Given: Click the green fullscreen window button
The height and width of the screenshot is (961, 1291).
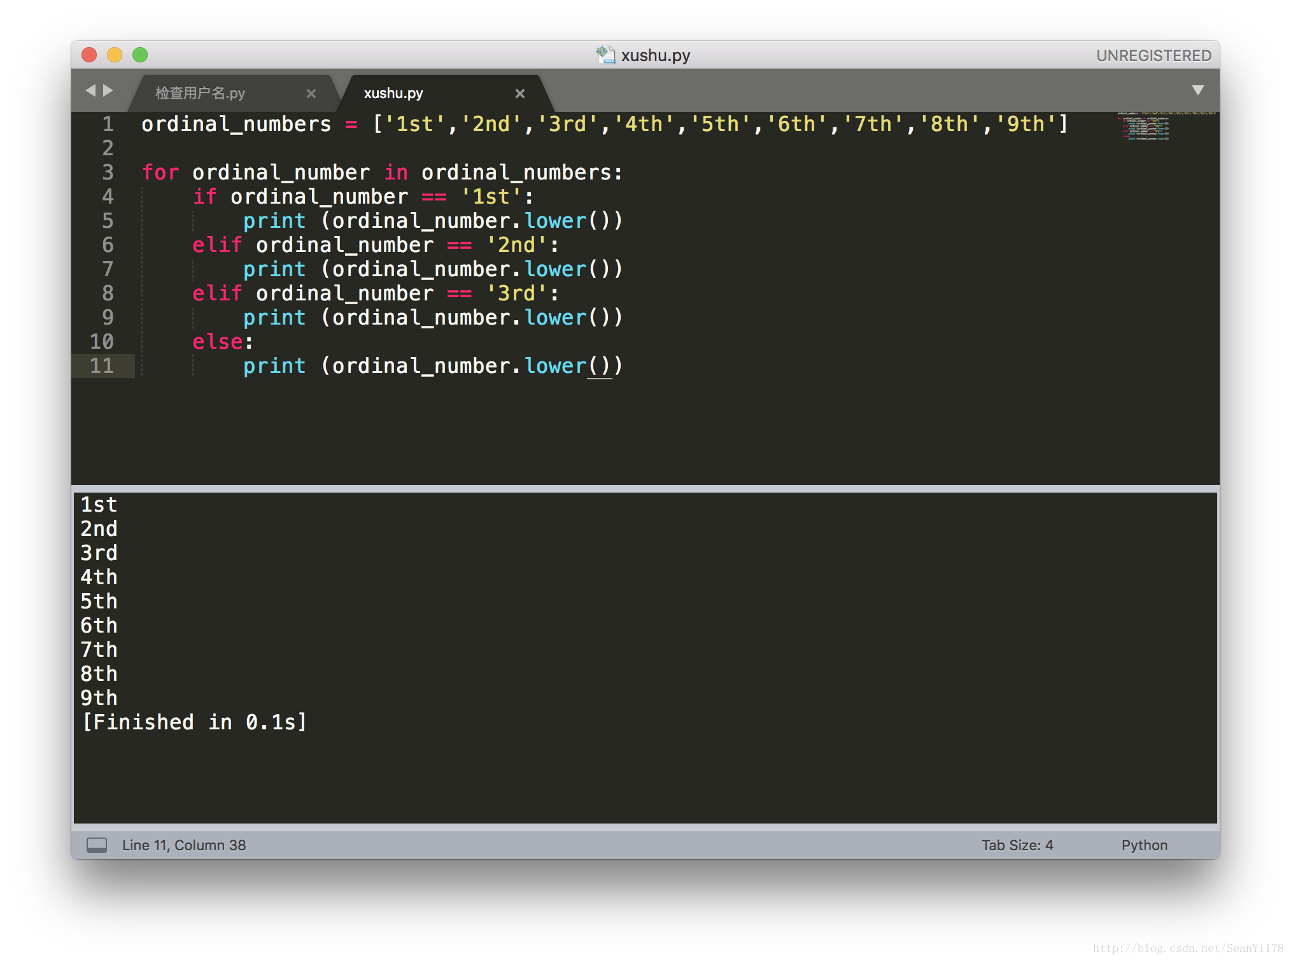Looking at the screenshot, I should (140, 55).
